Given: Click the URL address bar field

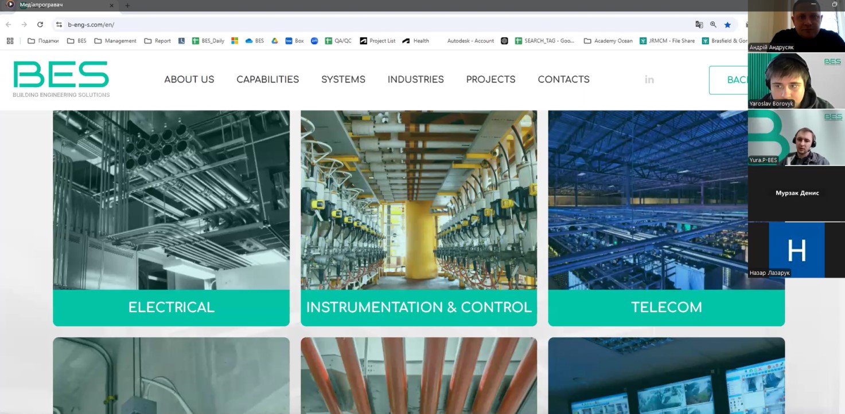Looking at the screenshot, I should click(344, 25).
